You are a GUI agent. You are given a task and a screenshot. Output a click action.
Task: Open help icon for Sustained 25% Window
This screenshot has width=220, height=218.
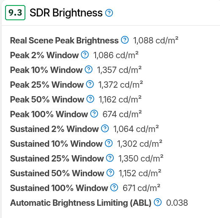110,158
